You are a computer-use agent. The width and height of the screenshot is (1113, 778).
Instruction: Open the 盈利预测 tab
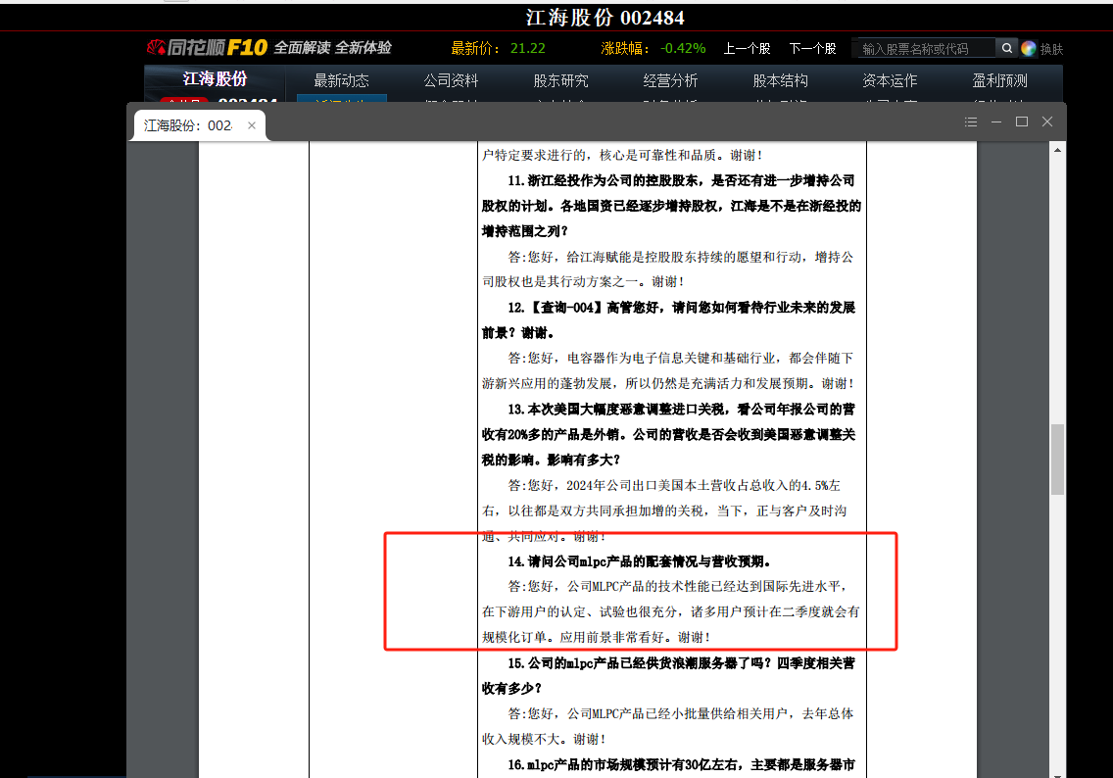click(999, 81)
